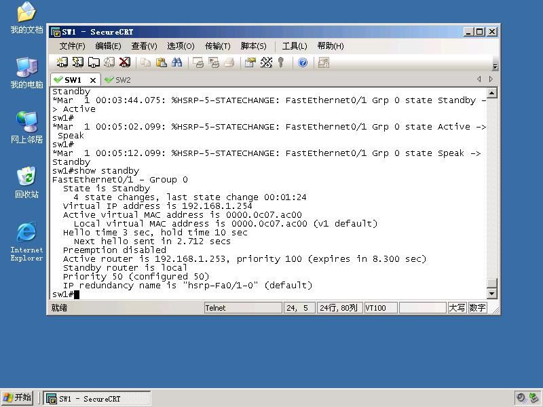Click the tab scroll right arrow
Screen dimensions: 543x407
coord(491,79)
